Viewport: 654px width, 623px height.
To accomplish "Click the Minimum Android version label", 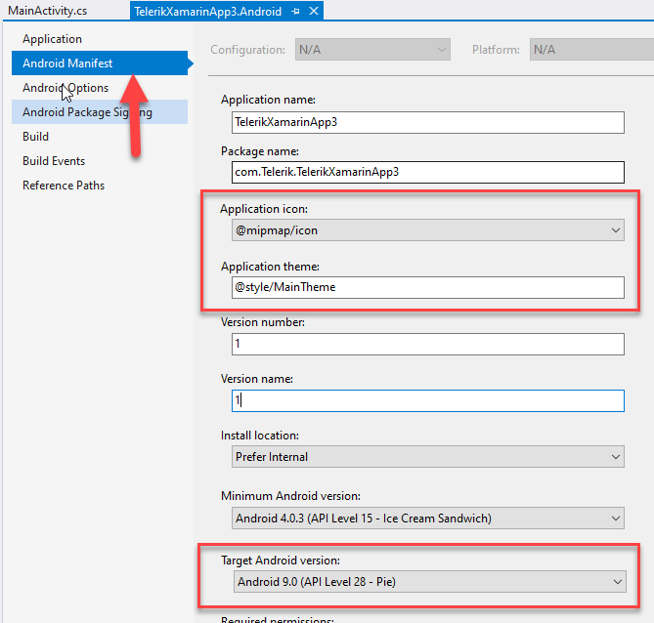I will [290, 496].
